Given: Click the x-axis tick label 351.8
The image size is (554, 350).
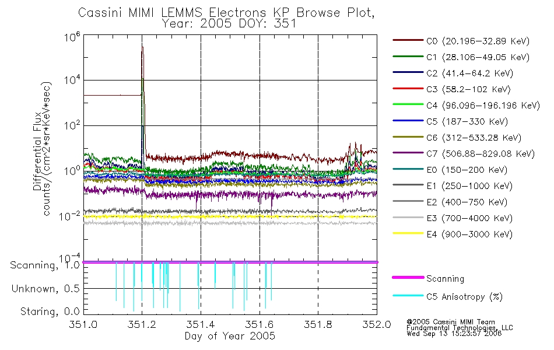Looking at the screenshot, I should click(318, 324).
